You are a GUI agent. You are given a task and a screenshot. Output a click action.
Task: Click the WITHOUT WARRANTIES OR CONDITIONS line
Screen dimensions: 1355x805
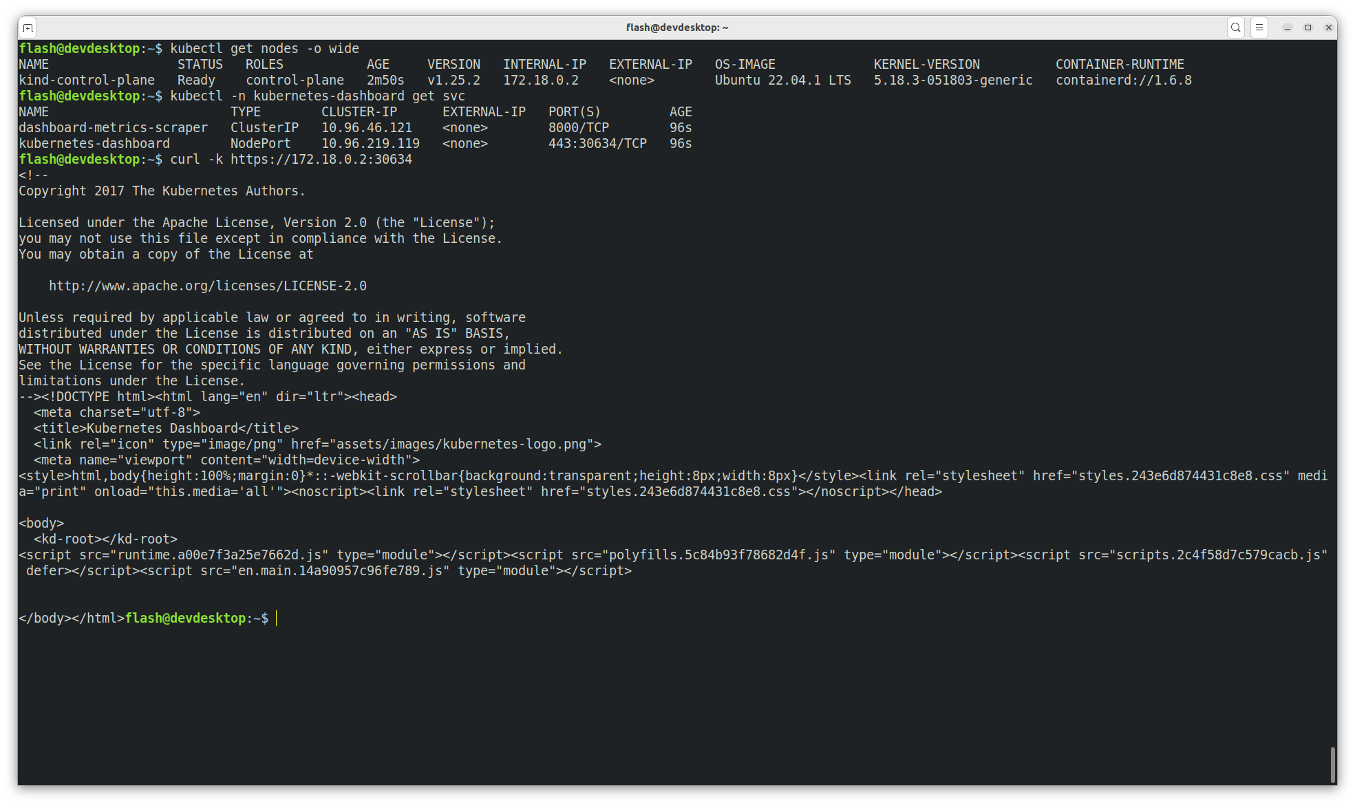coord(290,349)
